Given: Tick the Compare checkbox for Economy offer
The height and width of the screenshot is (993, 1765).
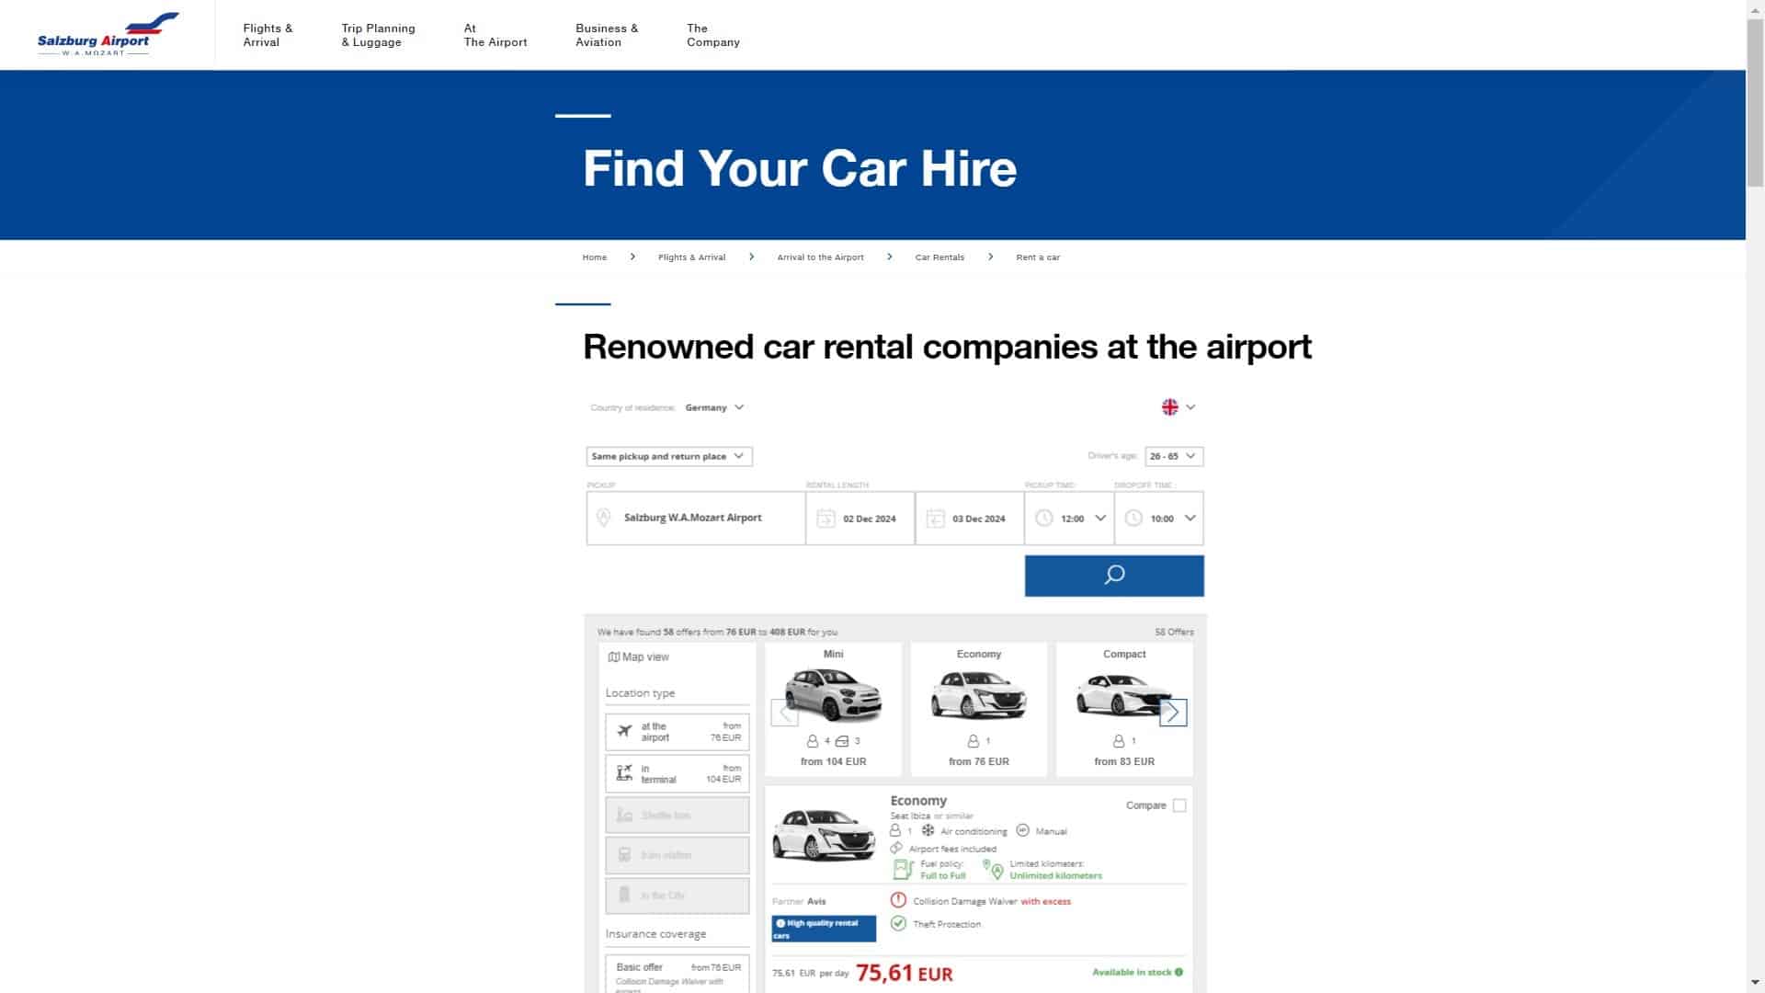Looking at the screenshot, I should [1179, 805].
